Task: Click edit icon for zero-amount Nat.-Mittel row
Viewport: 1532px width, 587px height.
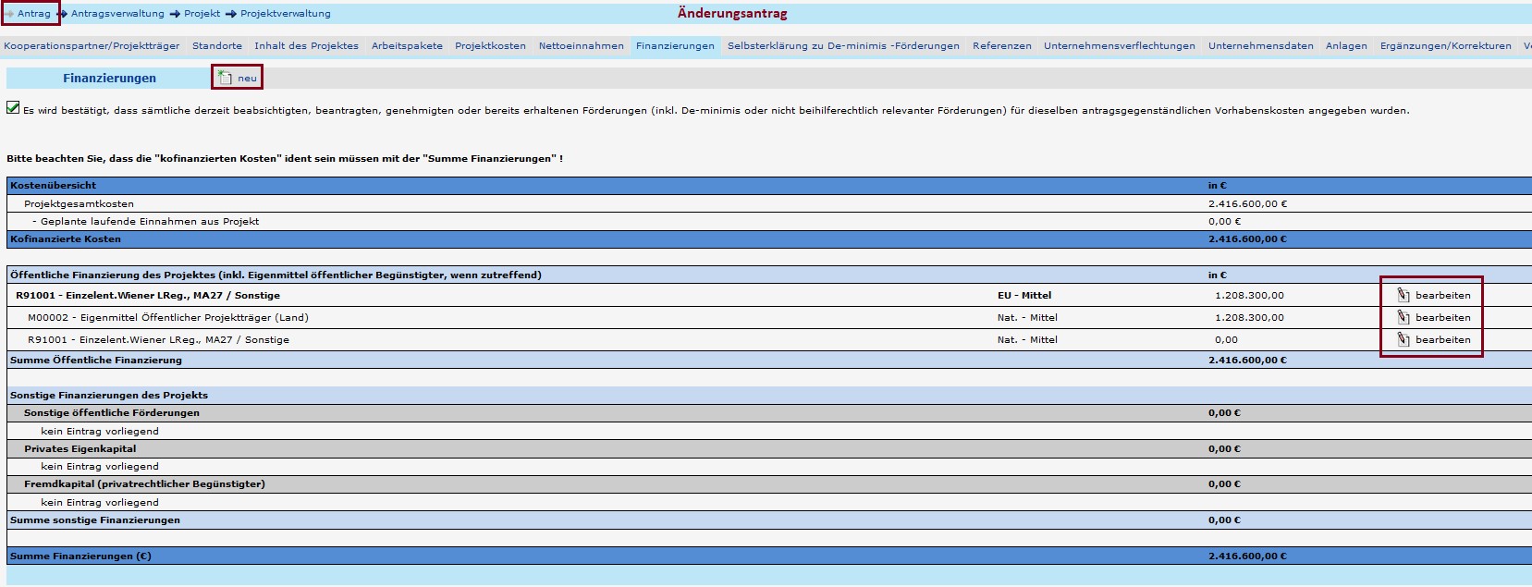Action: click(1403, 340)
